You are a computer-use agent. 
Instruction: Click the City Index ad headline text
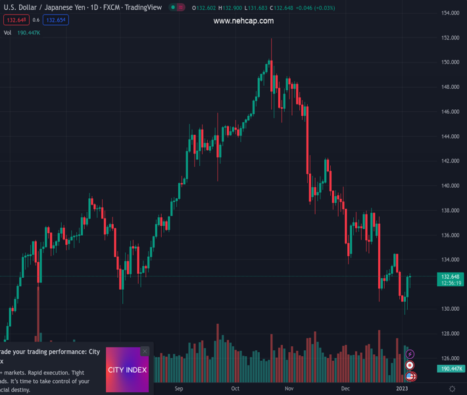51,356
